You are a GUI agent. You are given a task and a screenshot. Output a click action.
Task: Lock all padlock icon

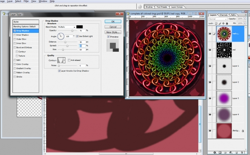[227, 23]
